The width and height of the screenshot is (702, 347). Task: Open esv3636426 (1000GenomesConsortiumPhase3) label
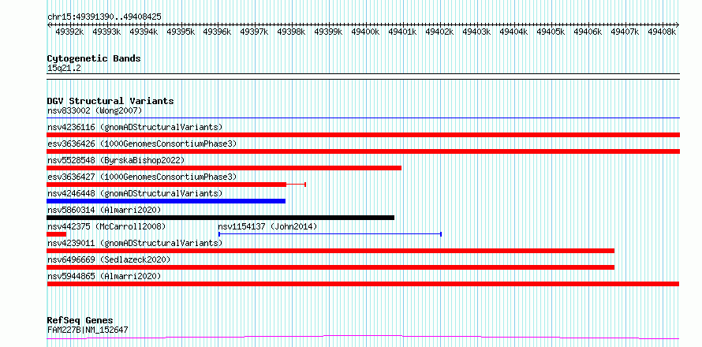[x=142, y=144]
